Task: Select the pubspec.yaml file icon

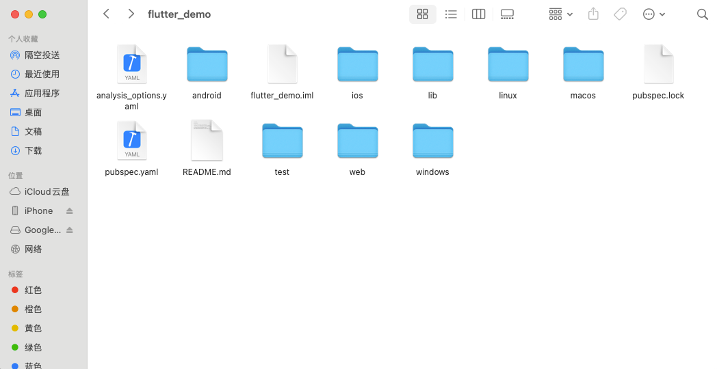Action: point(131,140)
